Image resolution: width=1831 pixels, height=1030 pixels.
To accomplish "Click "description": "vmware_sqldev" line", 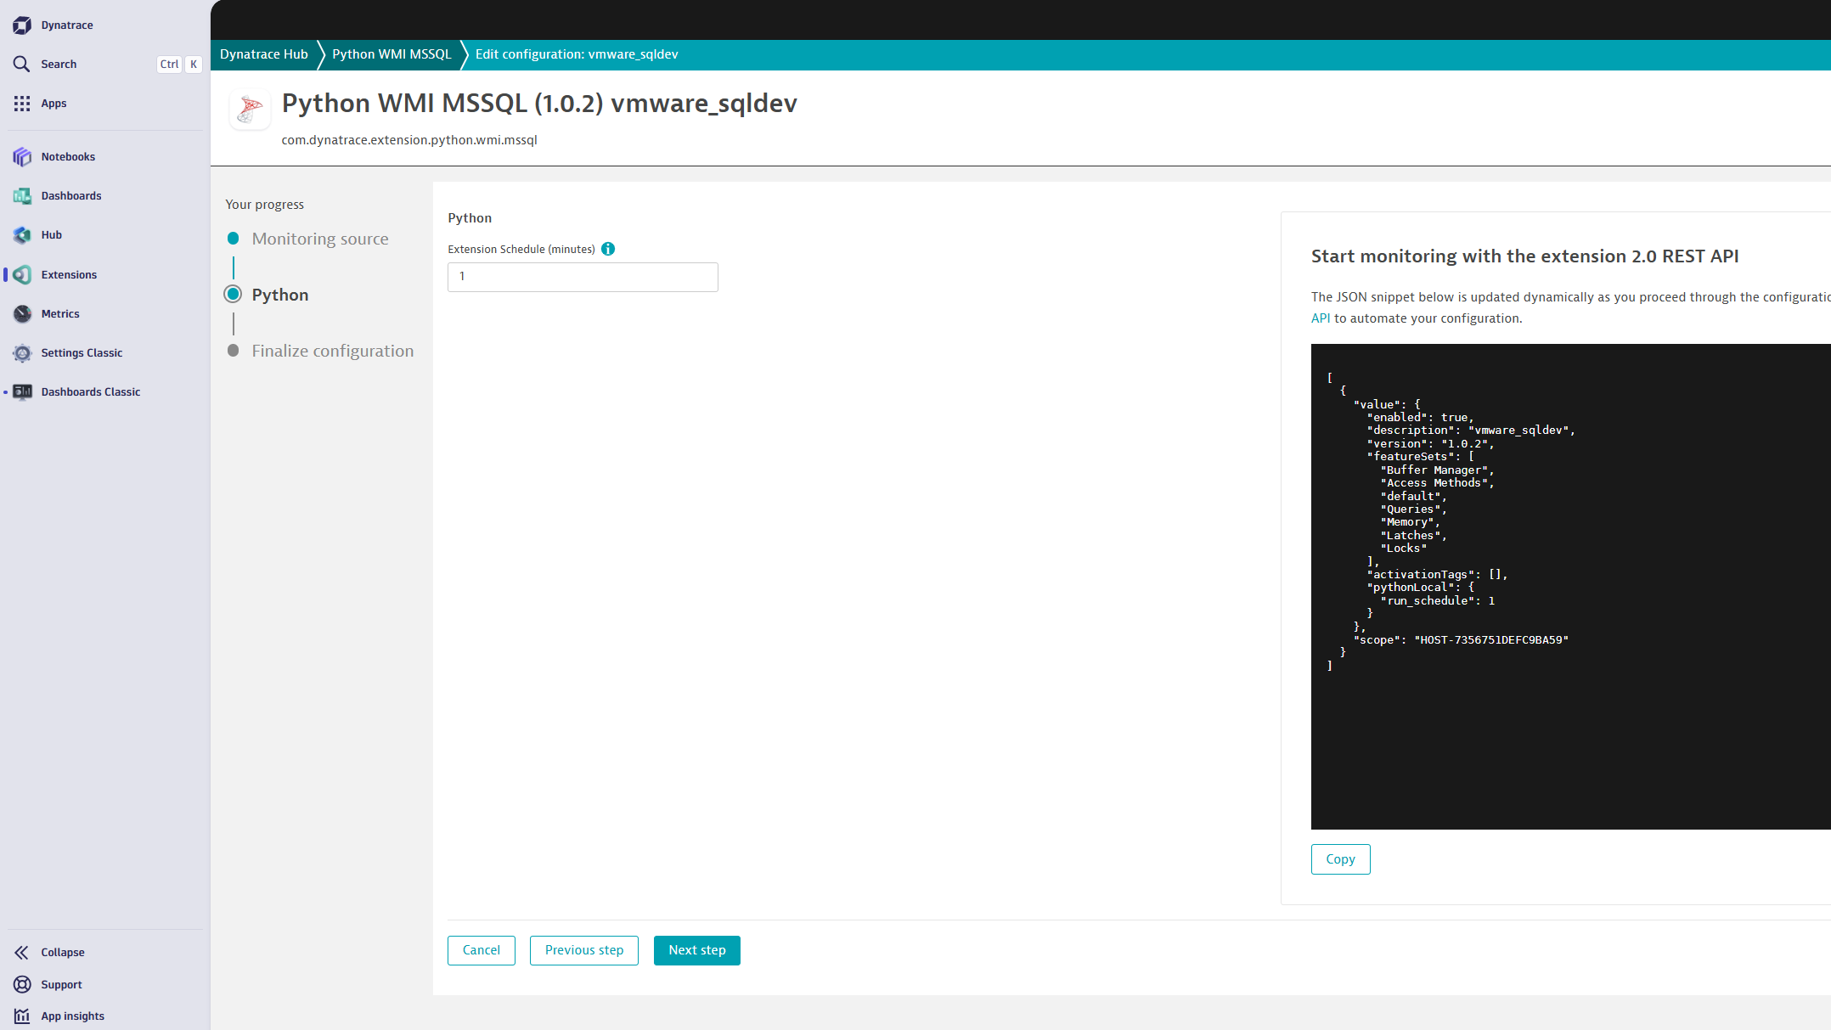I will pyautogui.click(x=1471, y=431).
